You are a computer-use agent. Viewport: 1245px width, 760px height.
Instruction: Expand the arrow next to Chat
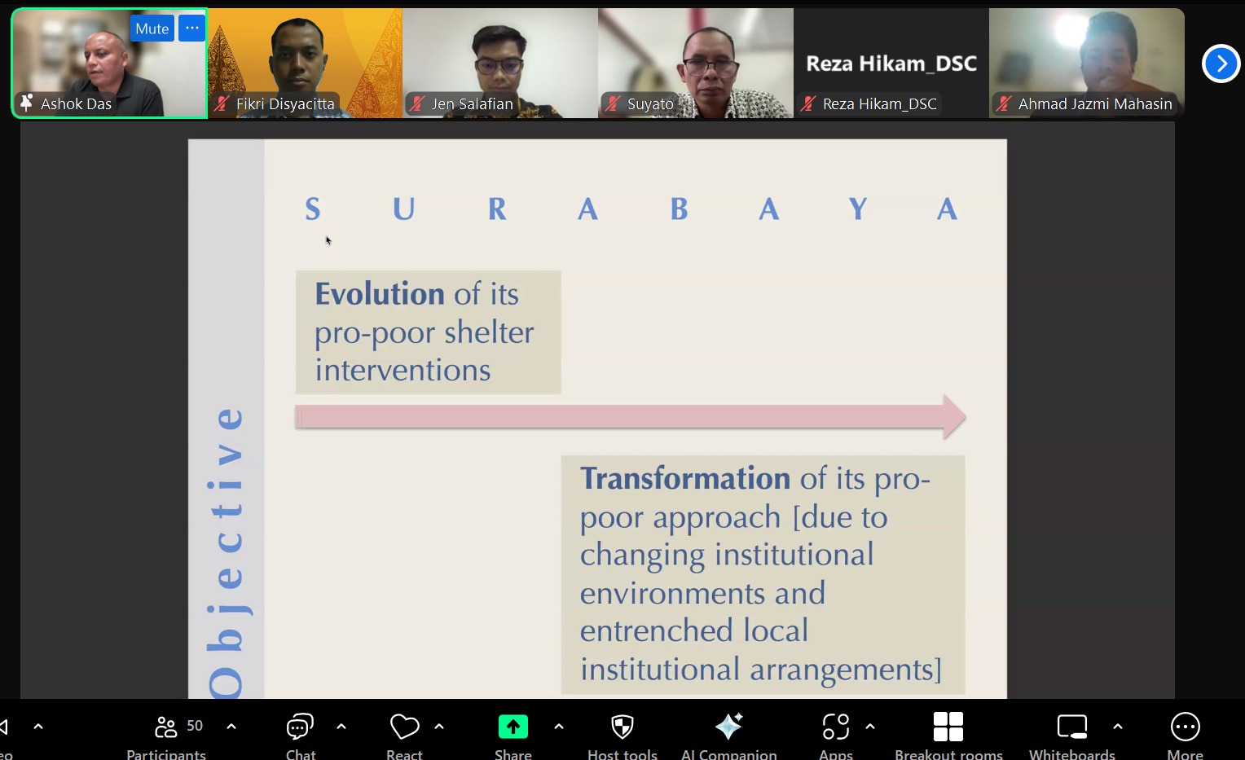pyautogui.click(x=341, y=727)
